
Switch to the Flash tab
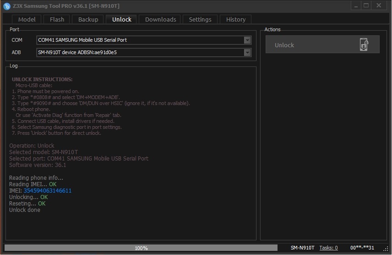(57, 19)
